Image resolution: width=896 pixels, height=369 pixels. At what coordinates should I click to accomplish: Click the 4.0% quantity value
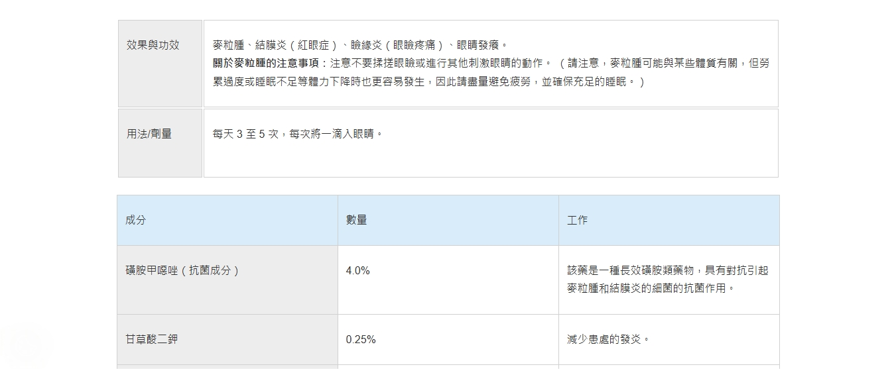pos(358,271)
